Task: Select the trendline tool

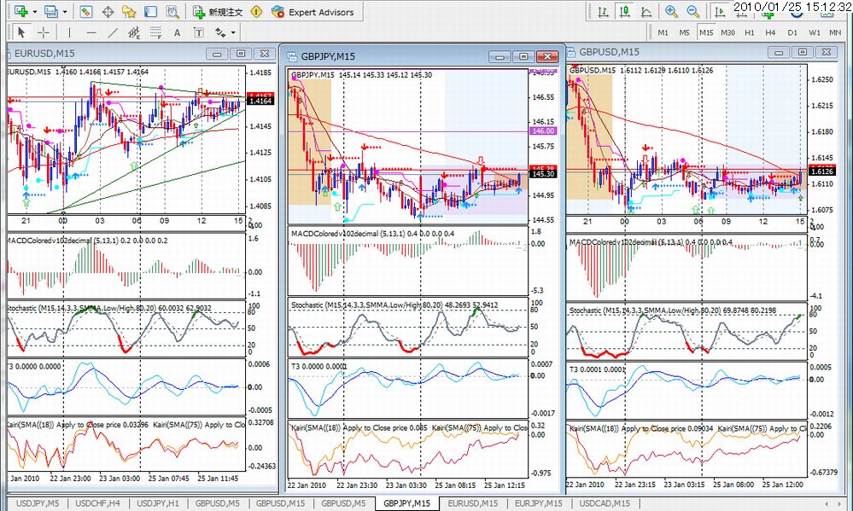Action: pos(113,32)
